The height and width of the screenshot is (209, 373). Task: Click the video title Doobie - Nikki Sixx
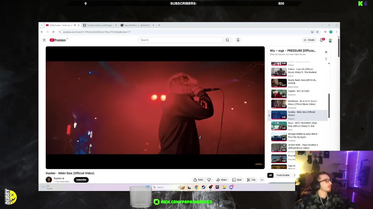click(x=70, y=173)
